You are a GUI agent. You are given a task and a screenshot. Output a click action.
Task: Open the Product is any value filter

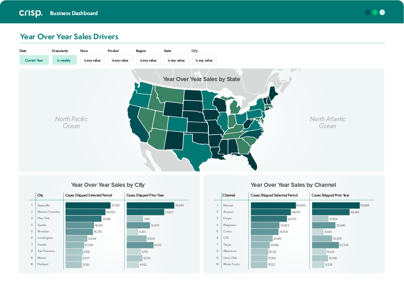pos(120,60)
